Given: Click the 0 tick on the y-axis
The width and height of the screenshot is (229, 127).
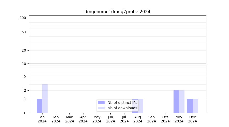Looking at the screenshot, I should 25,113.
